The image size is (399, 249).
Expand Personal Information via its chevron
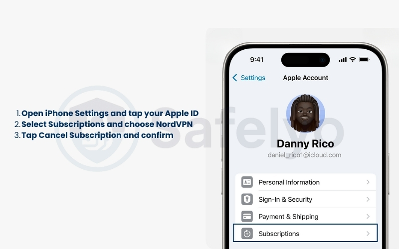click(368, 182)
